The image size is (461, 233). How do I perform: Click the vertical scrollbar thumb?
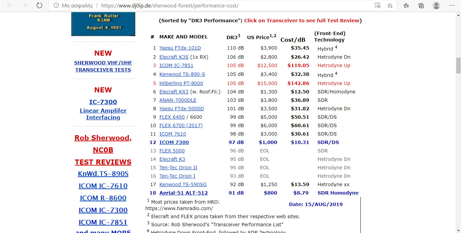tap(458, 65)
